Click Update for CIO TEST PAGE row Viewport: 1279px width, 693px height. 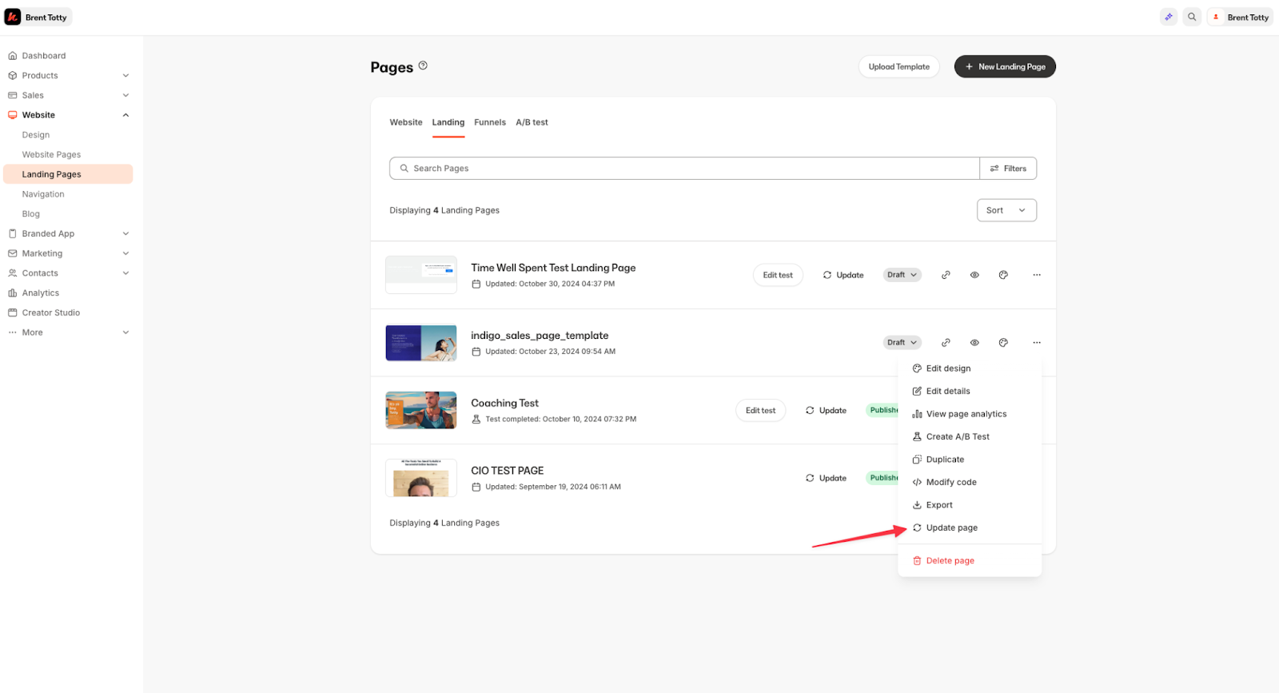(826, 478)
